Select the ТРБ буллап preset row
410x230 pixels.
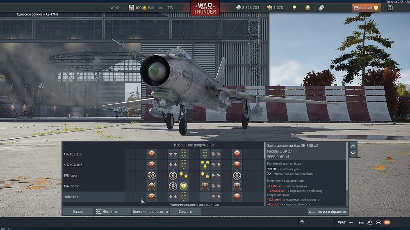163,186
